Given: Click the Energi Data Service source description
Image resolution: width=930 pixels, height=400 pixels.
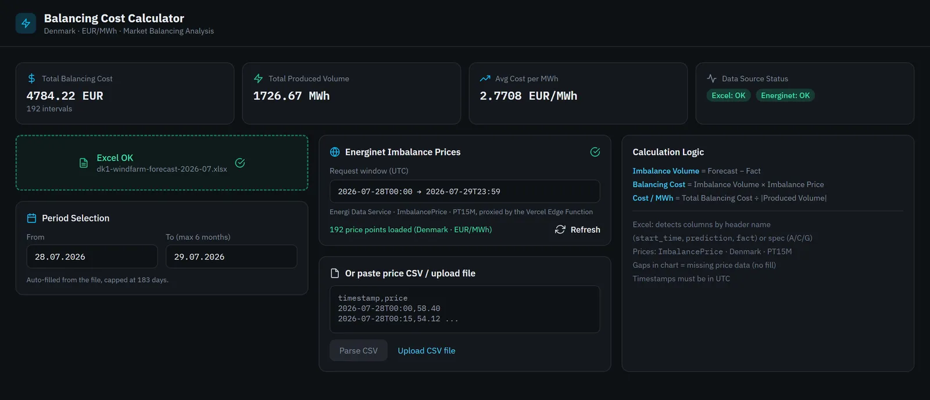Looking at the screenshot, I should tap(461, 212).
